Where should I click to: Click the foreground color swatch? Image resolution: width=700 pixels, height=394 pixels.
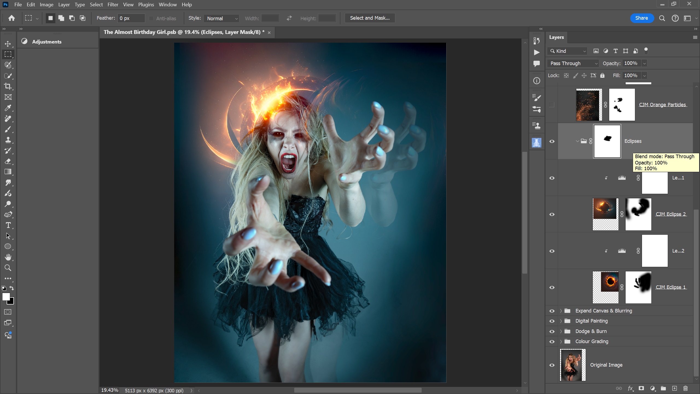[x=6, y=297]
